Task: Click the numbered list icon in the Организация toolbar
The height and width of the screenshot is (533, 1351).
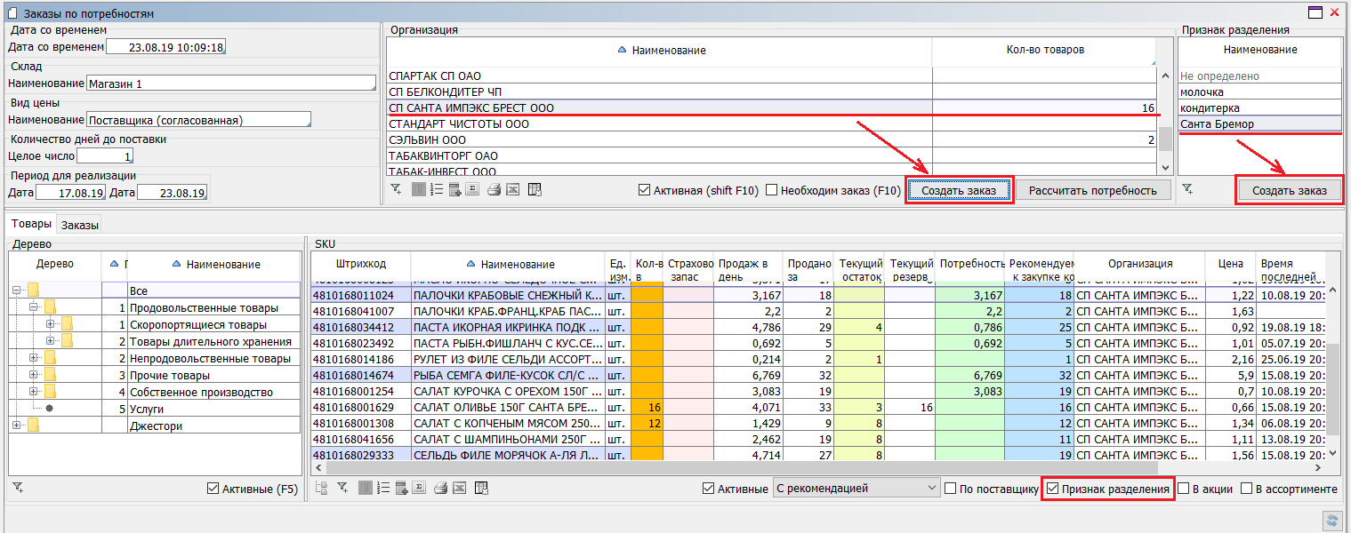Action: point(436,190)
